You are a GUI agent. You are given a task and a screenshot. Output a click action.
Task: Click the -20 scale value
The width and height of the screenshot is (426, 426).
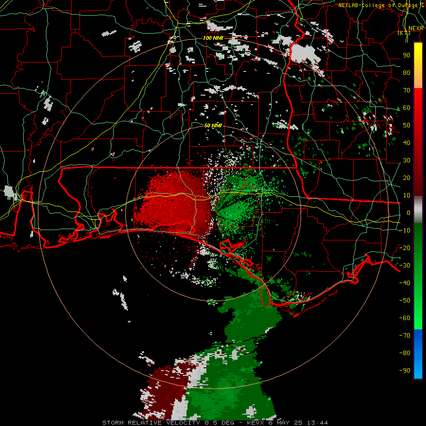(405, 248)
